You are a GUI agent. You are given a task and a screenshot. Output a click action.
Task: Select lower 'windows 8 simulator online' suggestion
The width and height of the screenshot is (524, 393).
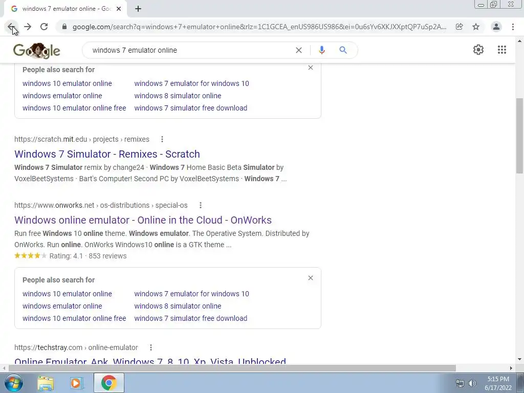coord(178,306)
